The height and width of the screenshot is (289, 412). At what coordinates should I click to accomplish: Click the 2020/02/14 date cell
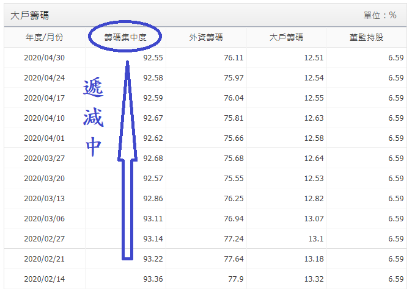coord(44,279)
